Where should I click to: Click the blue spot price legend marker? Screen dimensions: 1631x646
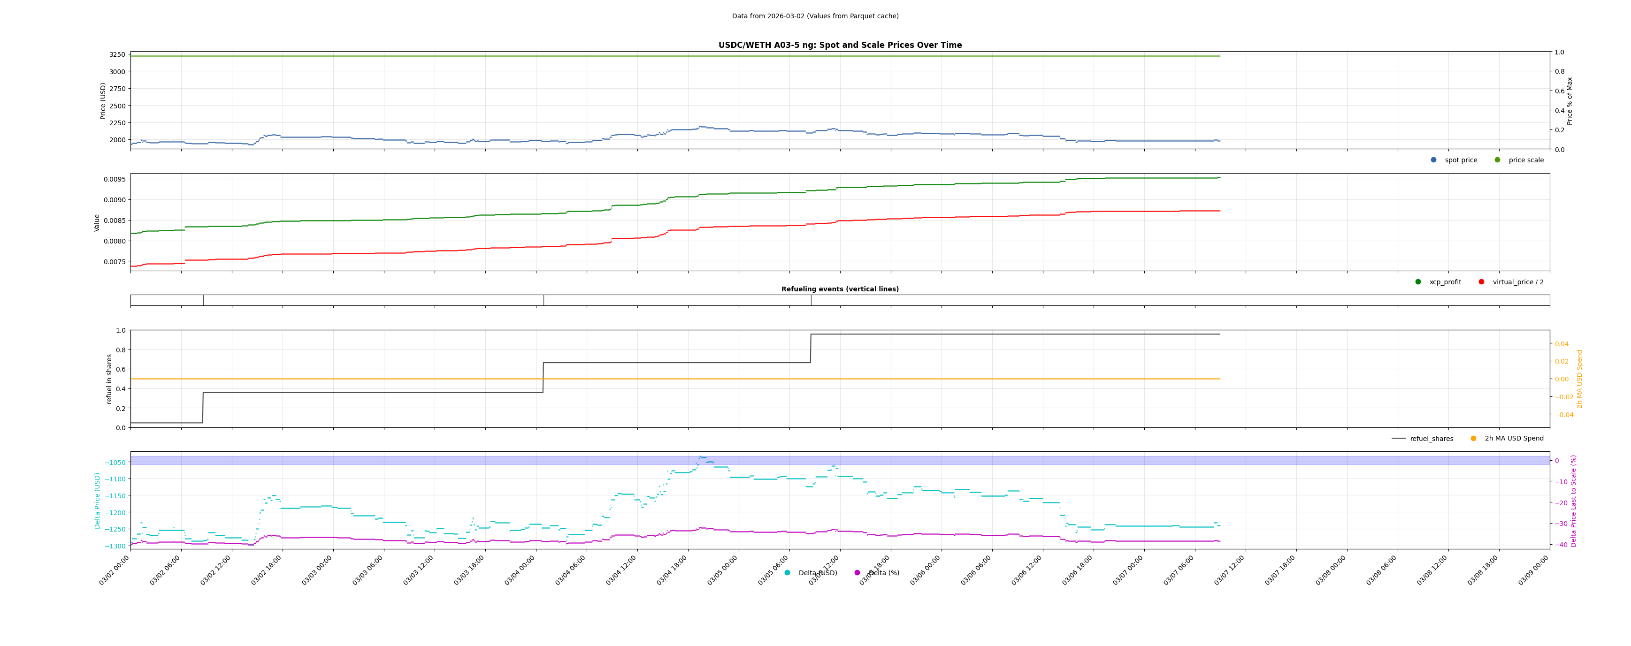(x=1433, y=160)
